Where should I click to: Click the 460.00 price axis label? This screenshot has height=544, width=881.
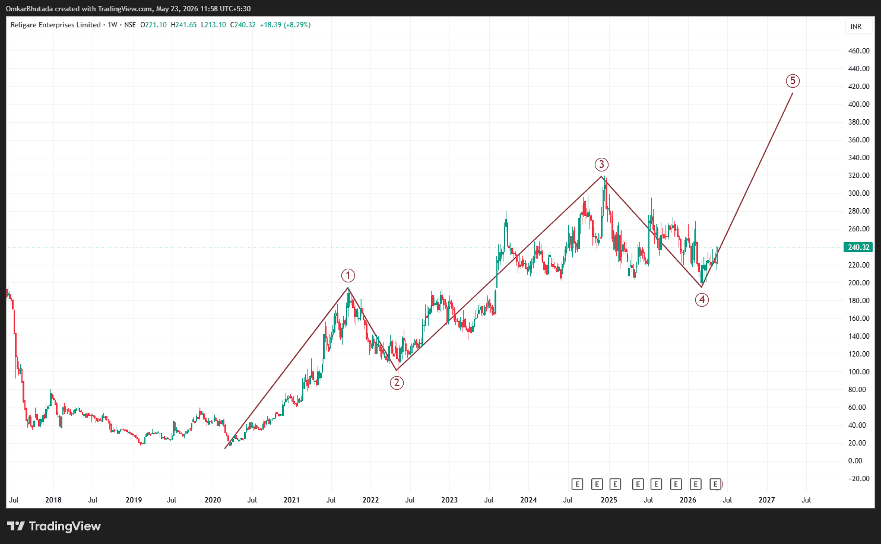pos(858,51)
